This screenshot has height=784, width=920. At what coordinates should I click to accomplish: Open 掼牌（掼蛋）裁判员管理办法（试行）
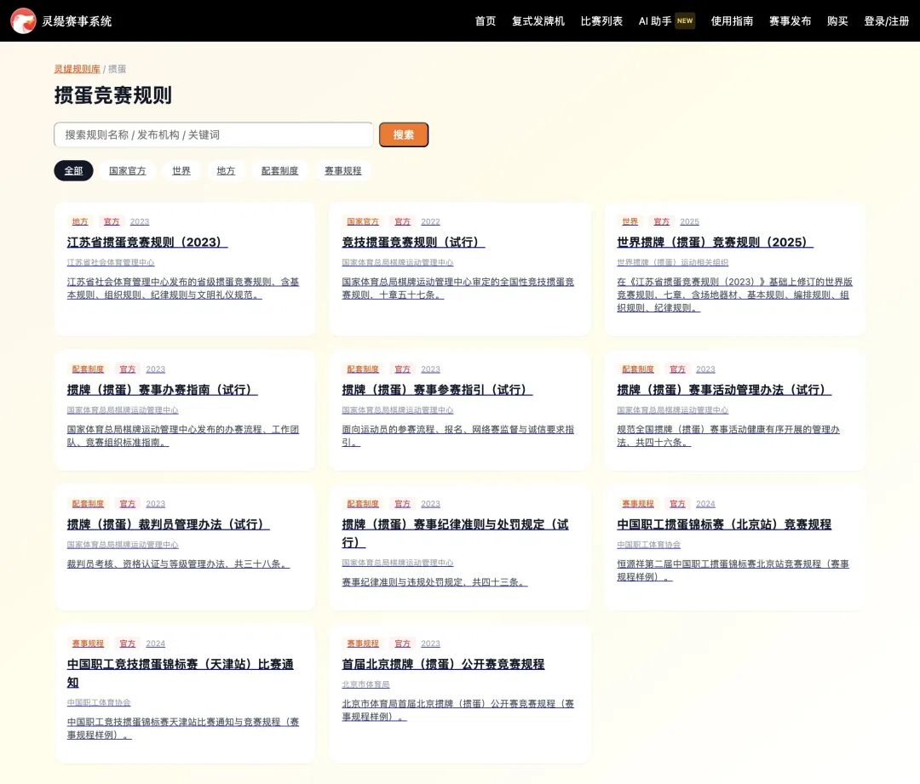click(x=169, y=524)
